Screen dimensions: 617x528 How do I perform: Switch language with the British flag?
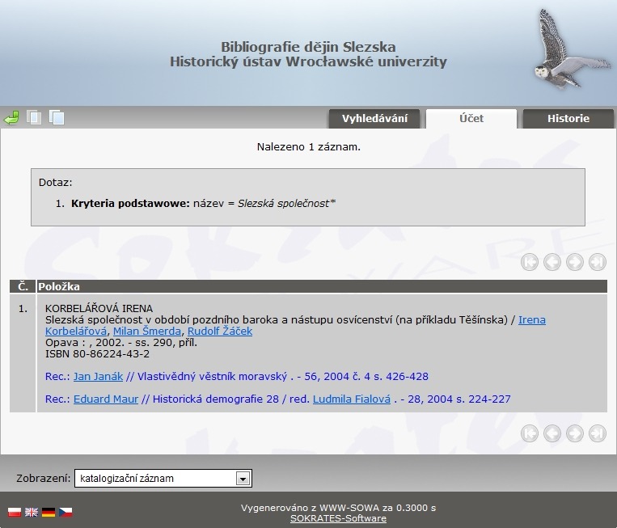click(x=32, y=512)
